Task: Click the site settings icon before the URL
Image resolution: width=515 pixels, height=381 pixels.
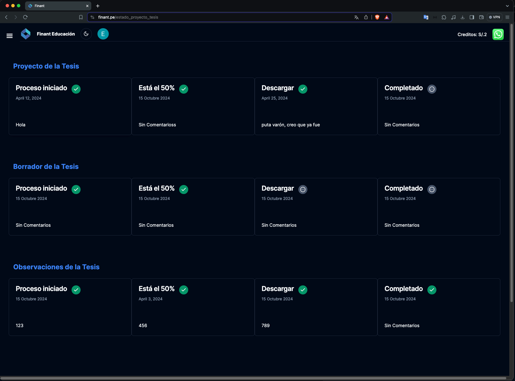Action: 92,17
